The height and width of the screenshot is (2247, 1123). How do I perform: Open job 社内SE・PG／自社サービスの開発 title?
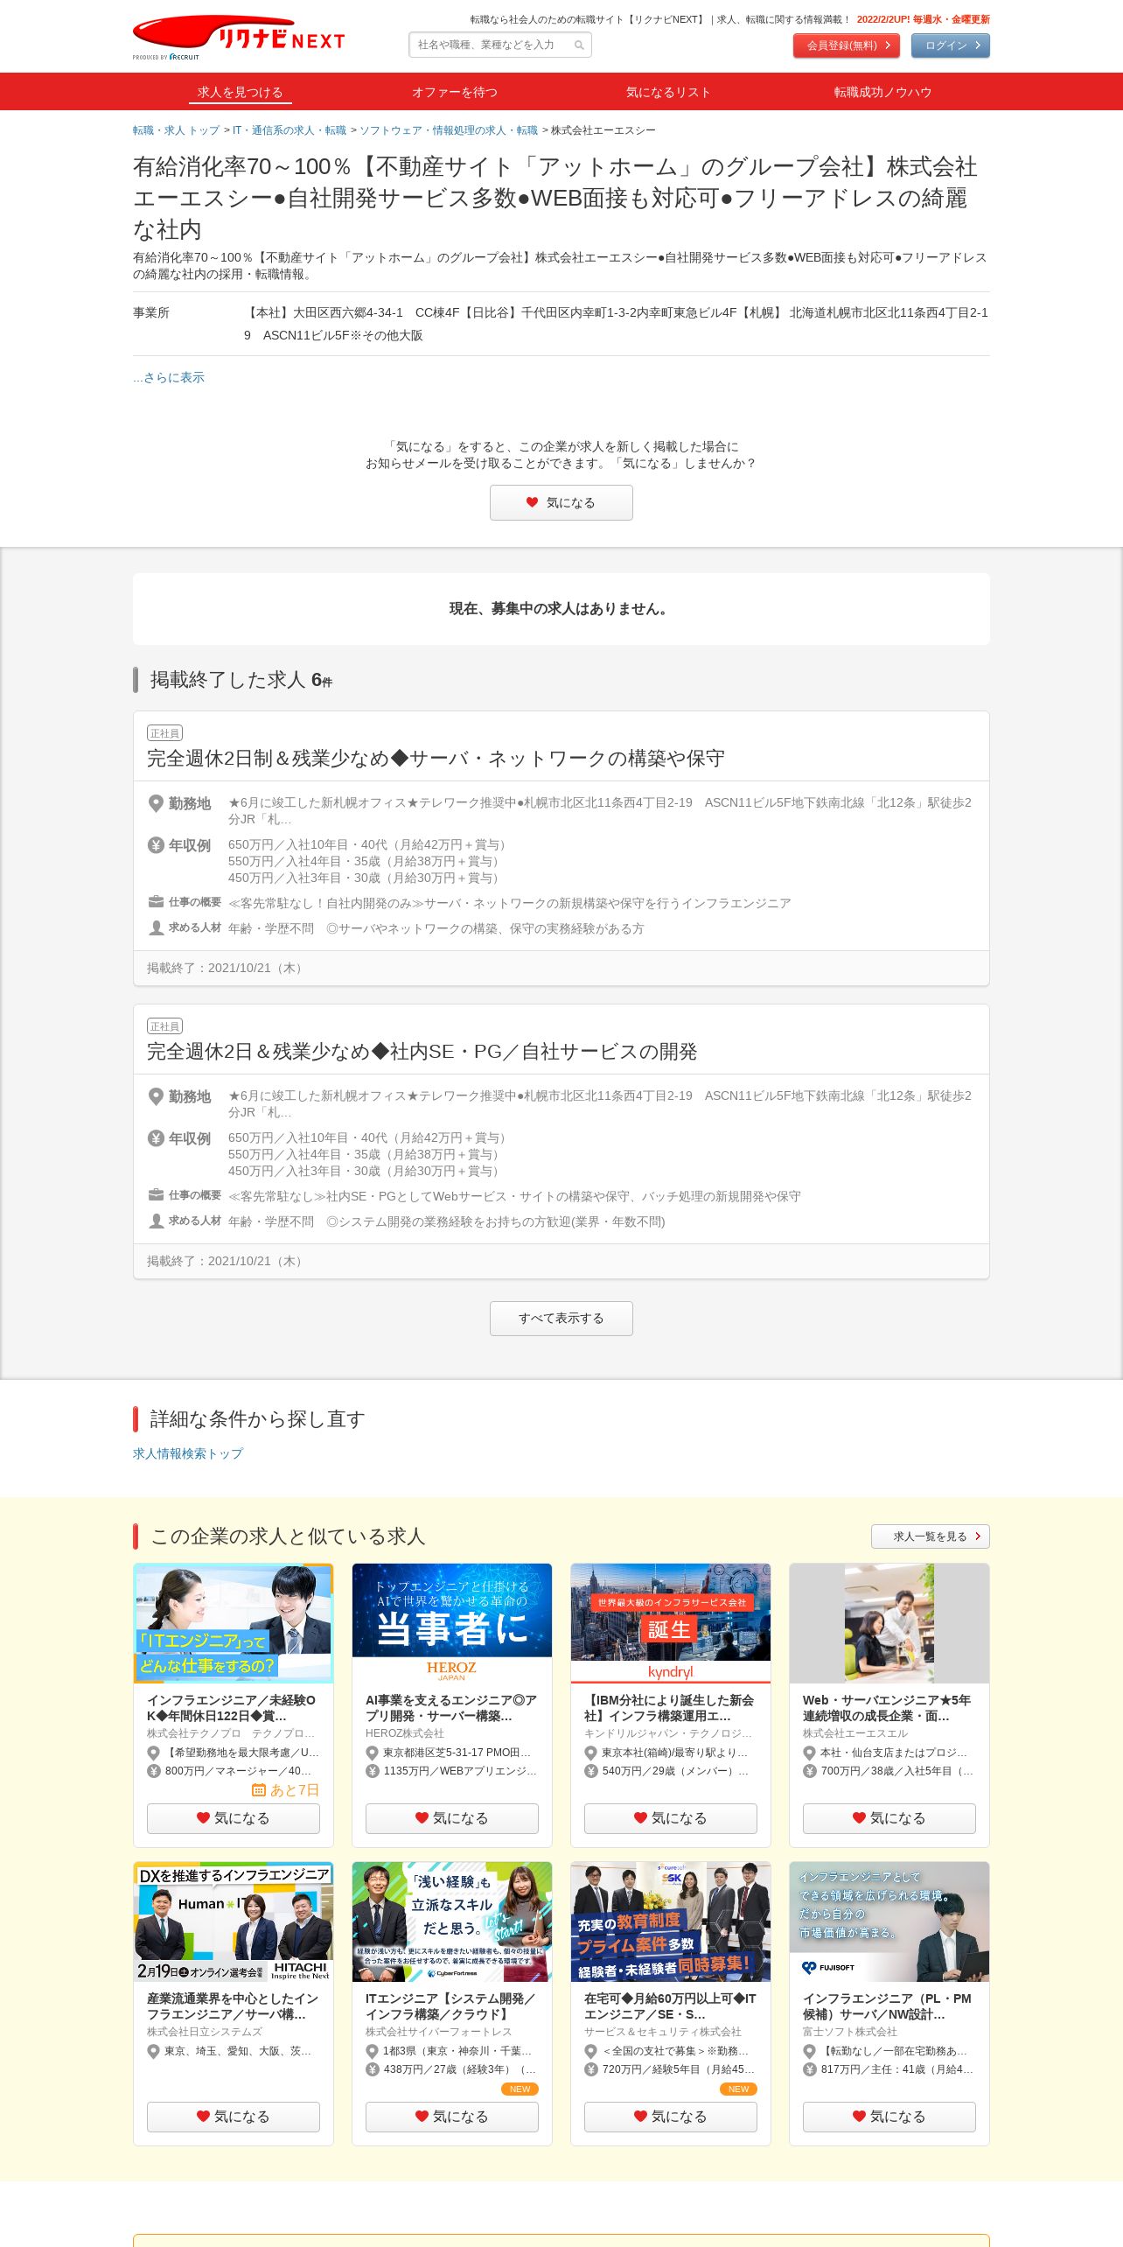pyautogui.click(x=422, y=1052)
